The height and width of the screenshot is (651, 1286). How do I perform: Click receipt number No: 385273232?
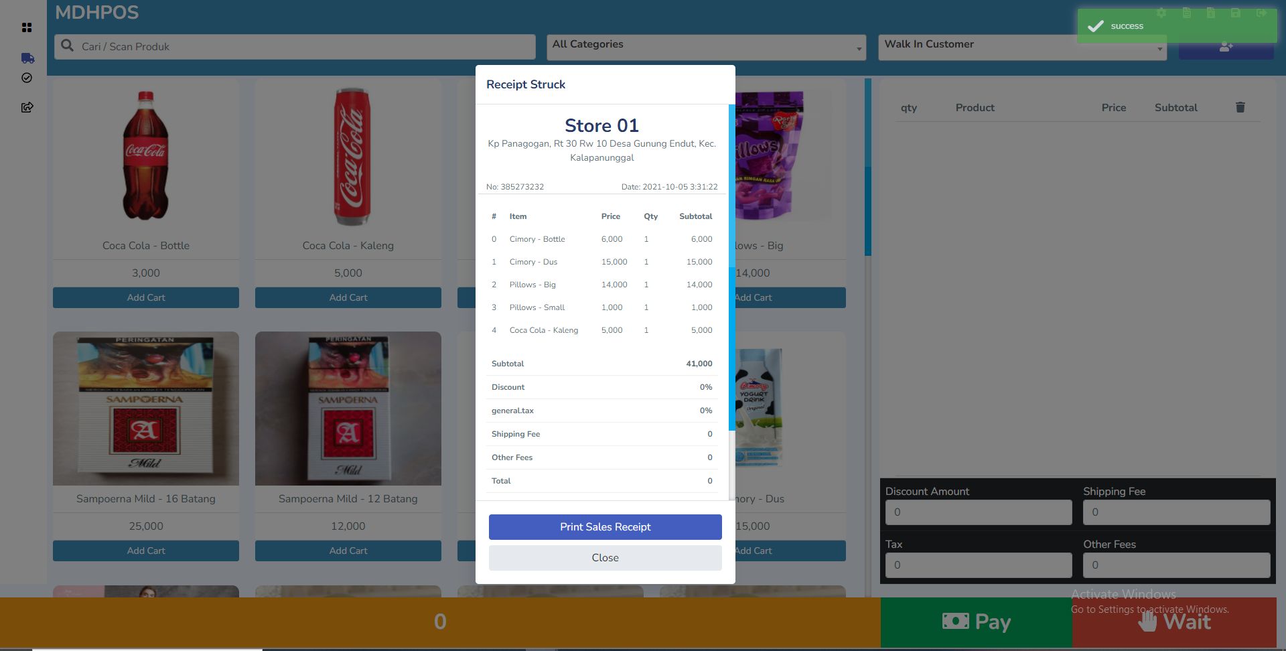pyautogui.click(x=515, y=187)
